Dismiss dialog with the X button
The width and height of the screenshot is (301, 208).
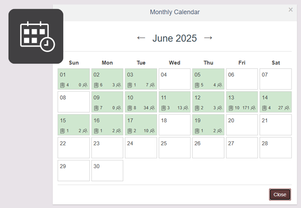click(x=290, y=10)
